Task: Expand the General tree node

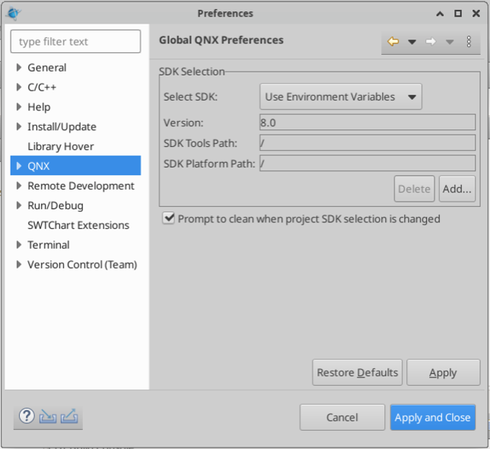Action: coord(19,68)
